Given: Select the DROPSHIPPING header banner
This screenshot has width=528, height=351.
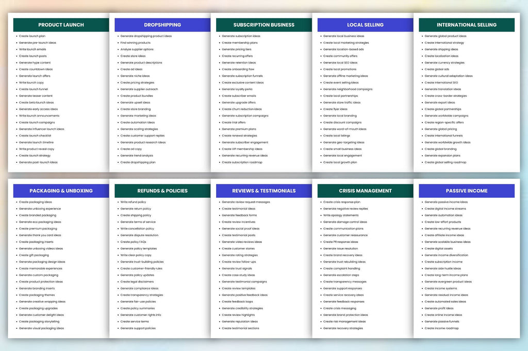Looking at the screenshot, I should 162,25.
